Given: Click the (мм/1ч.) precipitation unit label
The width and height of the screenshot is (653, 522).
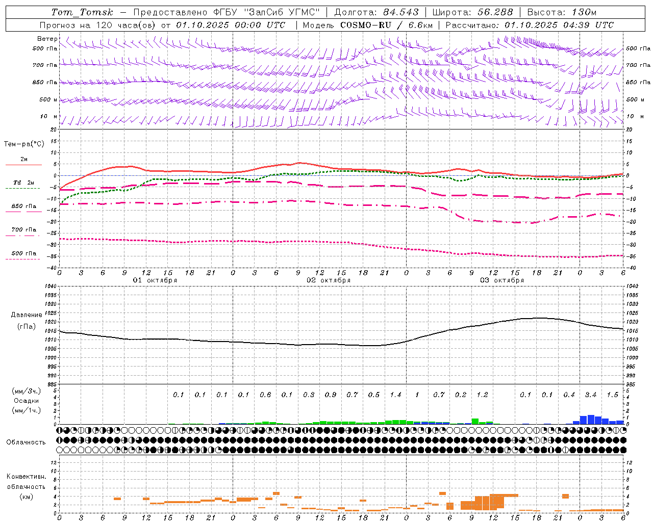Looking at the screenshot, I should (x=26, y=410).
